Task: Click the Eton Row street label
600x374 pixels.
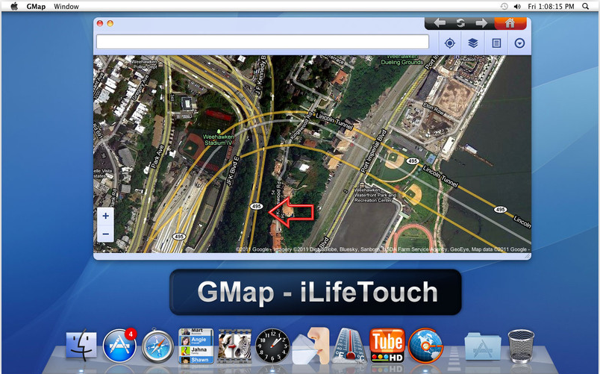Action: pos(434,108)
